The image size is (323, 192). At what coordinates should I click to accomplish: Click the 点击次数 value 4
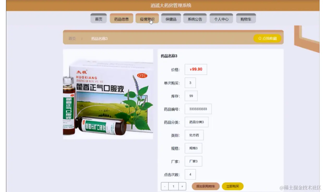point(190,174)
